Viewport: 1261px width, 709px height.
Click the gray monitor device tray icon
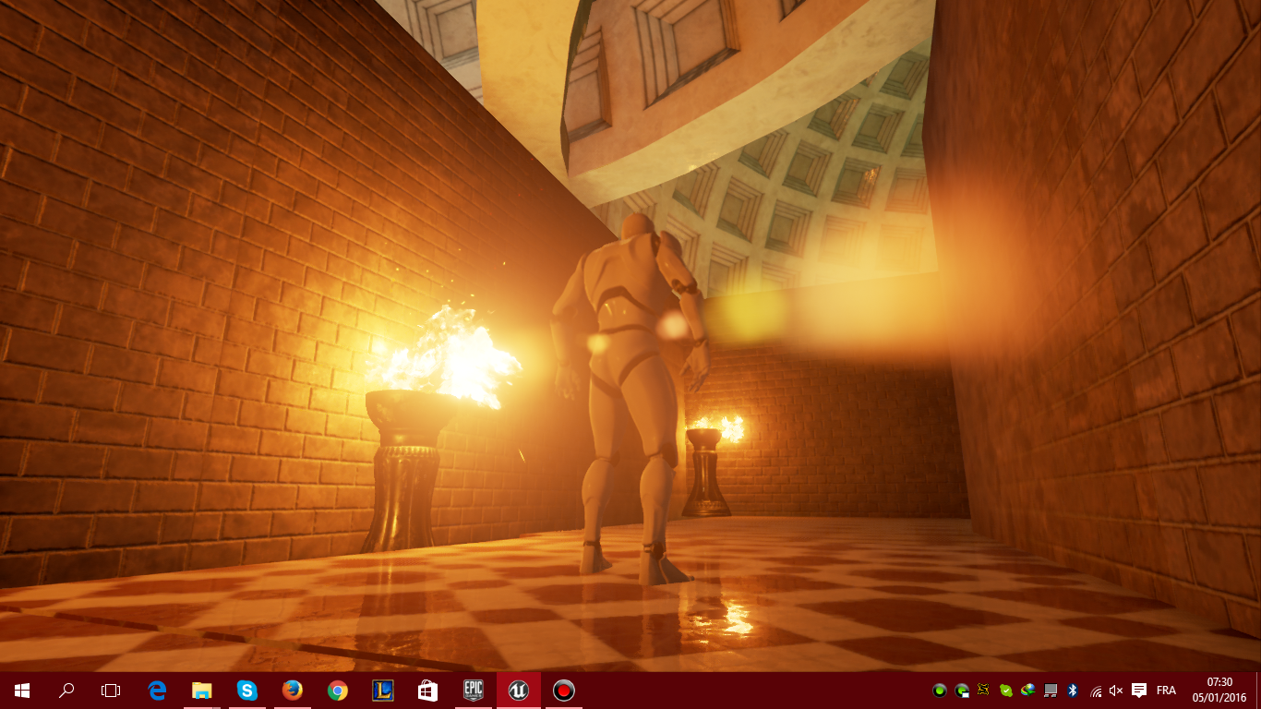[x=1051, y=691]
